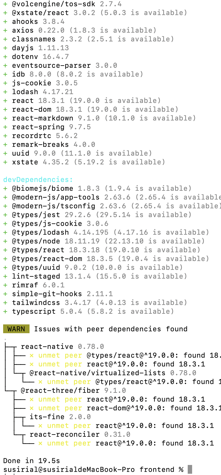
Task: Select lint-staged 13.1.4 line
Action: [x=95, y=276]
